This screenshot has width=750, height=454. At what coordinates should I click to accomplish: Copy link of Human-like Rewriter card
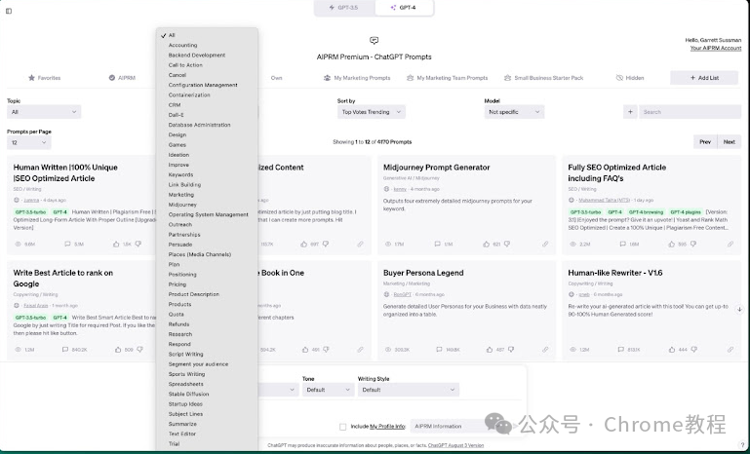click(730, 350)
